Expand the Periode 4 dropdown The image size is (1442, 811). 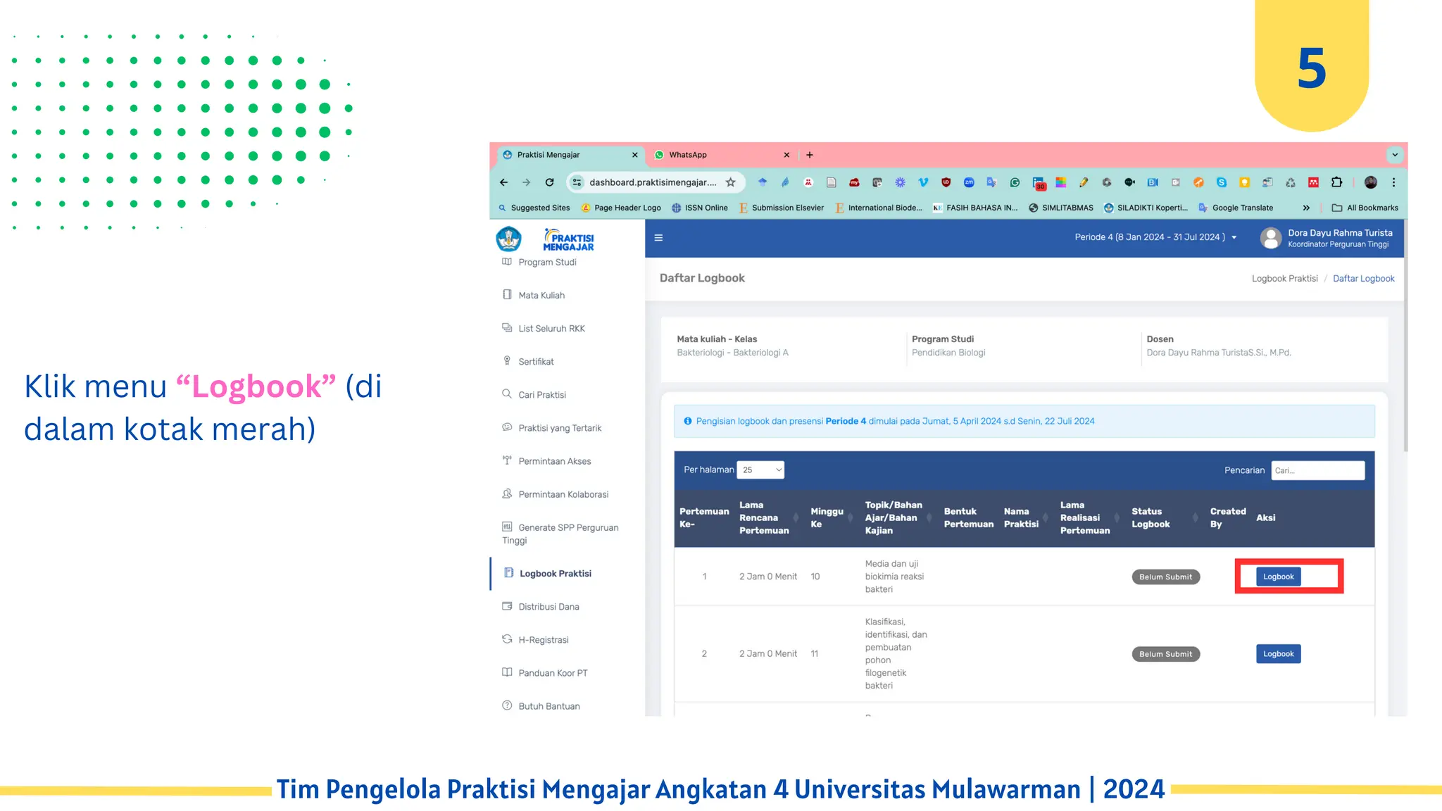pos(1155,237)
